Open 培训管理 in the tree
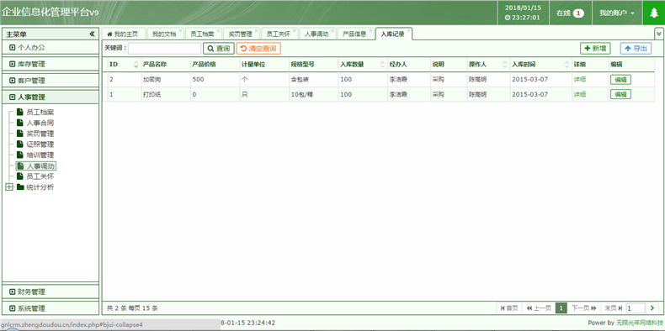Viewport: 665px width, 331px height. point(40,155)
